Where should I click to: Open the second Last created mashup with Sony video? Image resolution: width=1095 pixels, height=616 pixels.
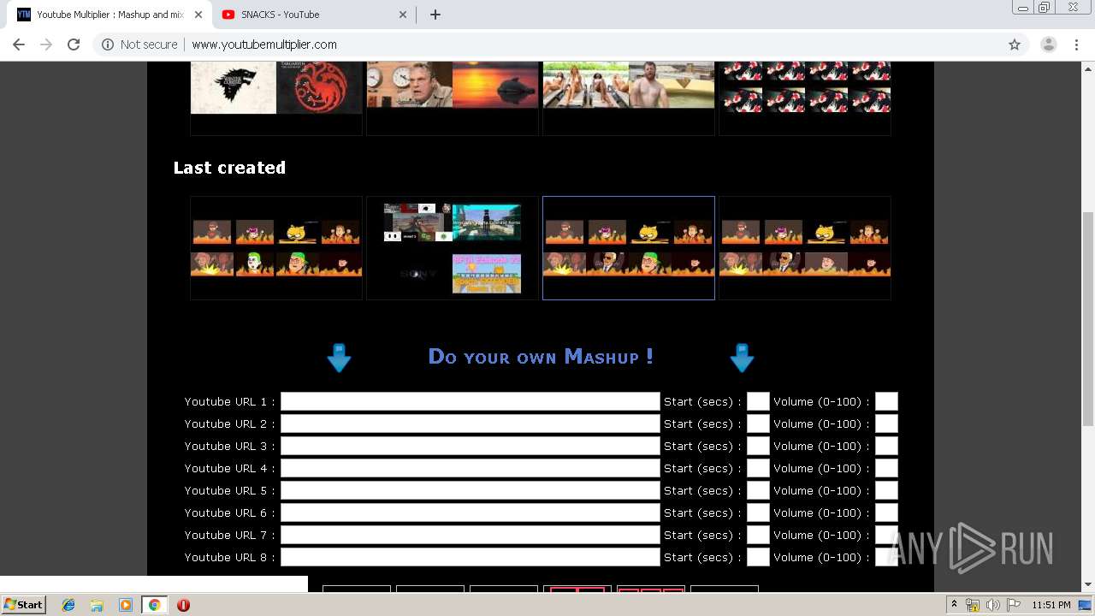pos(453,248)
